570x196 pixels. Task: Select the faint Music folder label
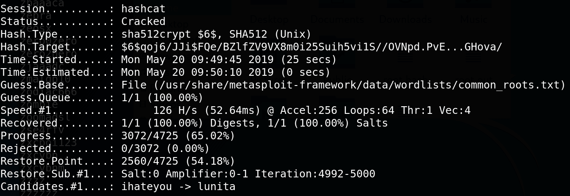tap(473, 19)
